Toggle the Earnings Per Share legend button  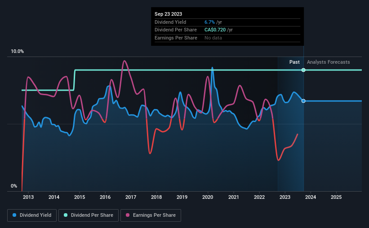(151, 215)
